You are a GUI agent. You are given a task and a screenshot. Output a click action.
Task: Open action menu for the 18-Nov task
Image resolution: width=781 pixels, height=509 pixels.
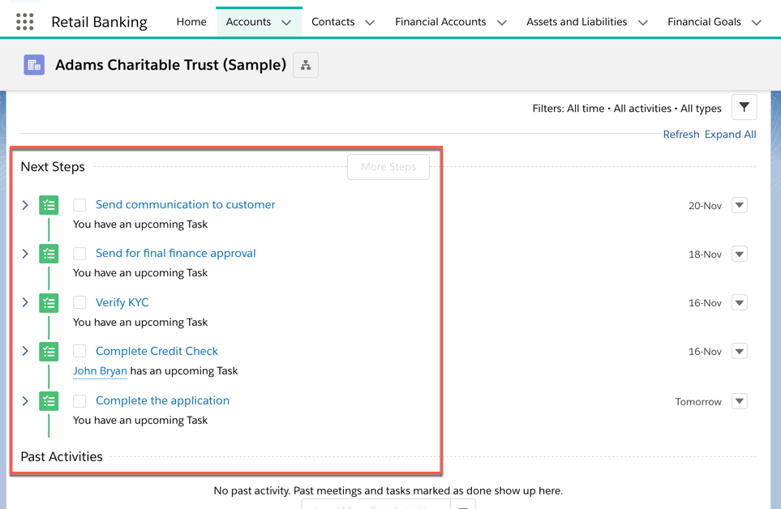(x=739, y=254)
